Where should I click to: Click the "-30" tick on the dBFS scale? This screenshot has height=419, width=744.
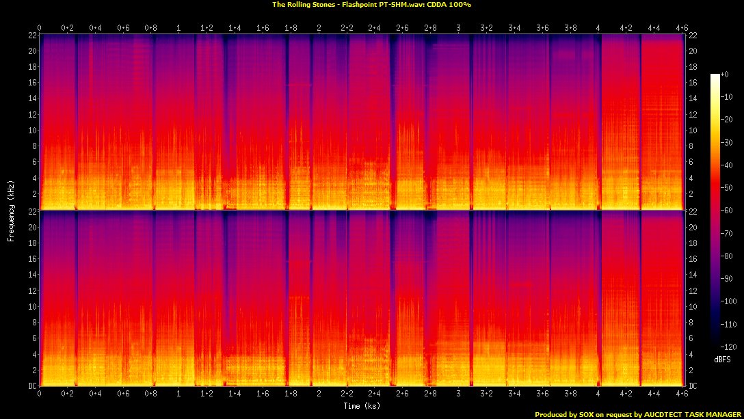(x=728, y=142)
